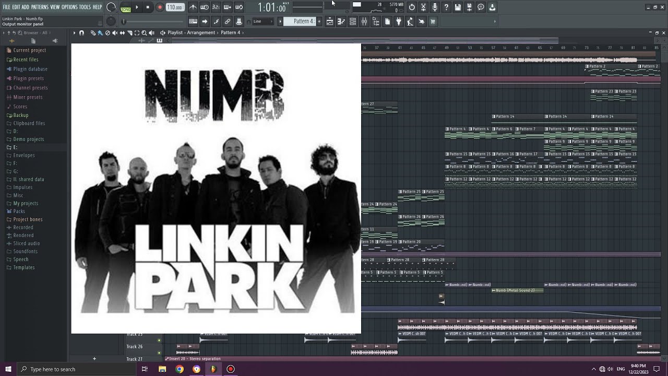668x376 pixels.
Task: Toggle the metronome icon
Action: (193, 7)
